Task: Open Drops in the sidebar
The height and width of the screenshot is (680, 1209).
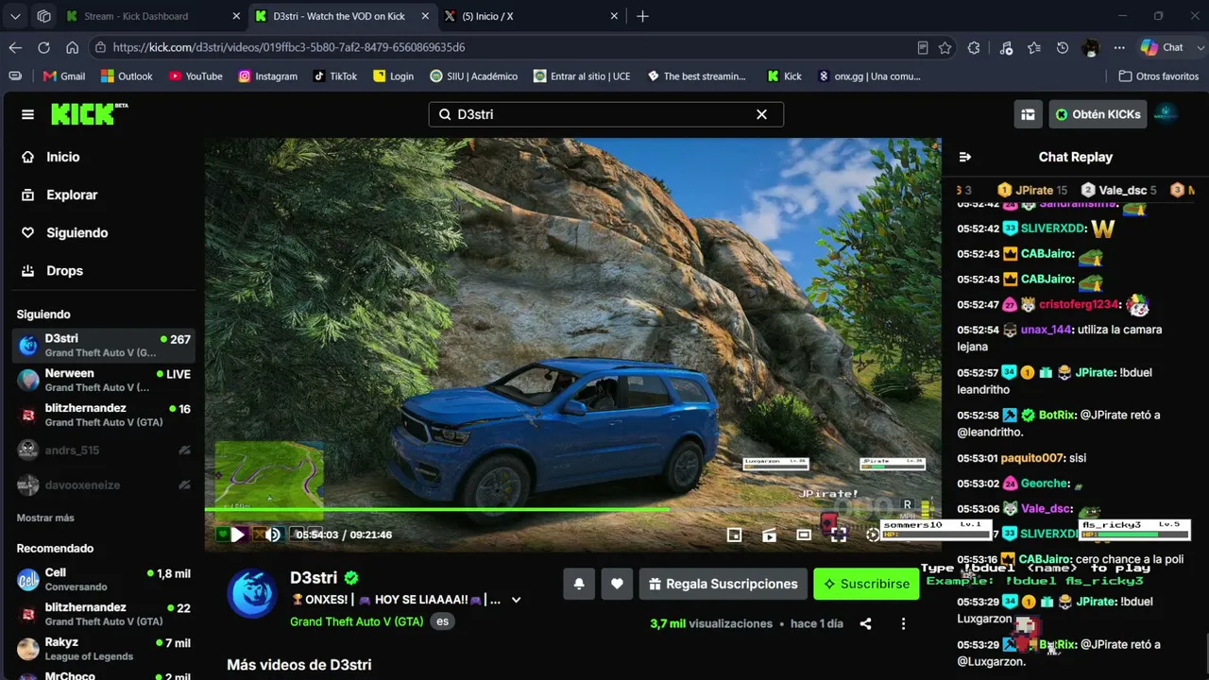Action: [64, 270]
